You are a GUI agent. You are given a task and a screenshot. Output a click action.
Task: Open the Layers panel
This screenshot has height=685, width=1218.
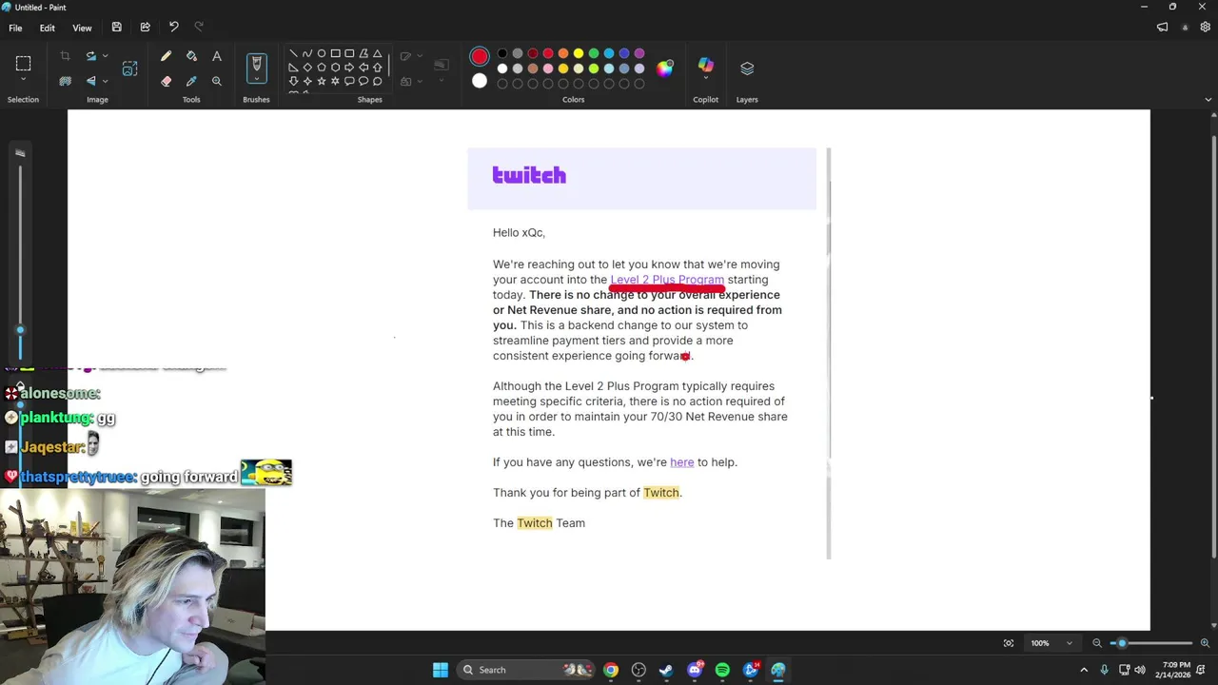click(747, 68)
